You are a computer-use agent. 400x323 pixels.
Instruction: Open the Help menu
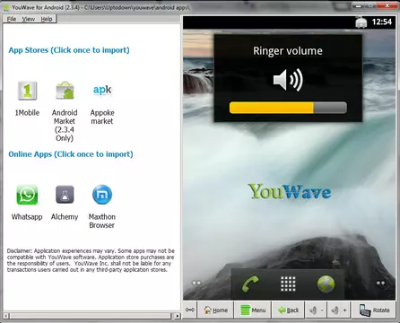[x=47, y=19]
